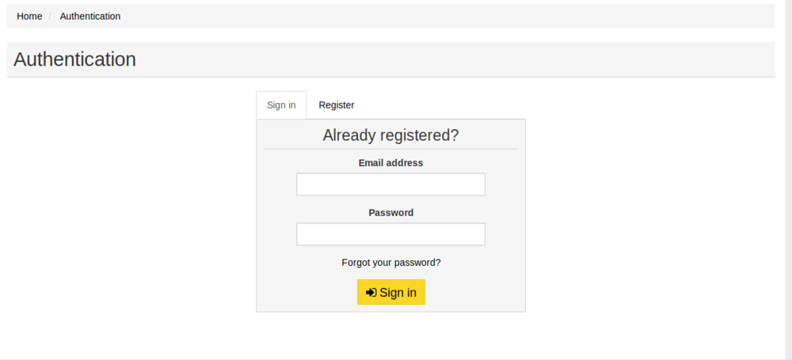Select the Sign in tab
Image resolution: width=792 pixels, height=360 pixels.
[x=281, y=105]
